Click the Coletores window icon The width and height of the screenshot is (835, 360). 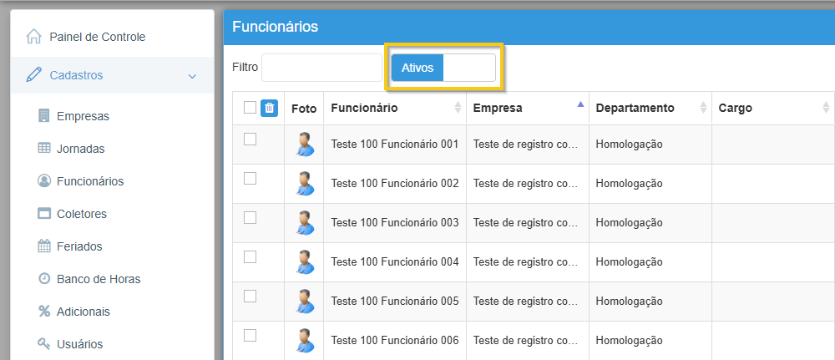click(44, 214)
